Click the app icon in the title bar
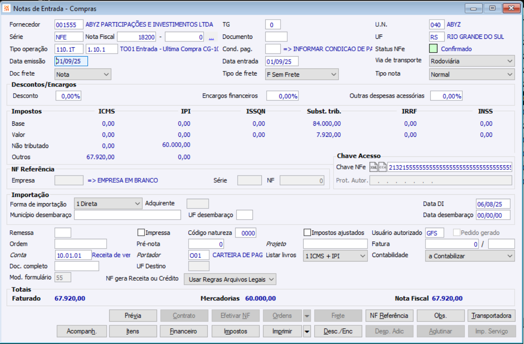 pos(7,8)
